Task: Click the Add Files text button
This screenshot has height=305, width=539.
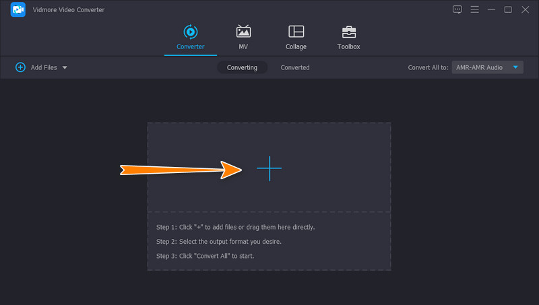Action: [44, 67]
